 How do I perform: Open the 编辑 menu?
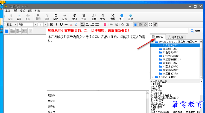point(15,11)
